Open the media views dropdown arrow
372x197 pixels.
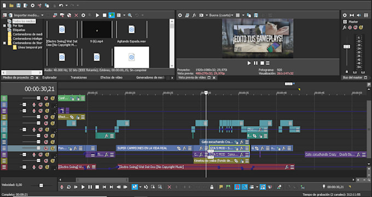click(124, 15)
